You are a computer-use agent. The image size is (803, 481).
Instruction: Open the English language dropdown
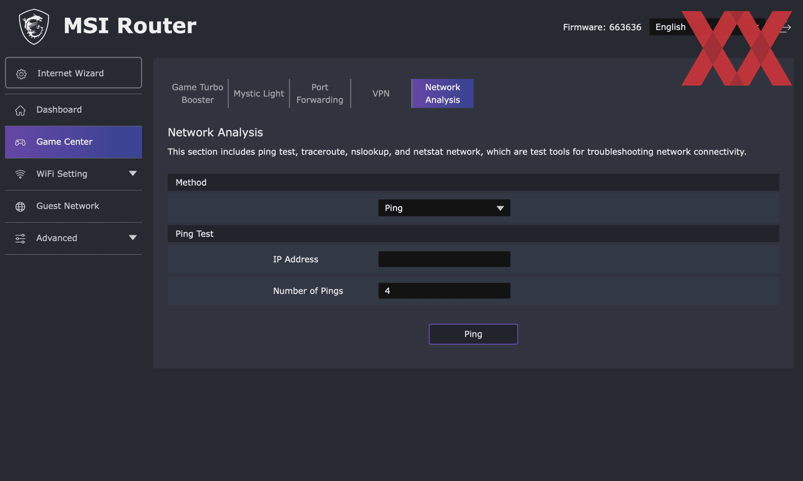(x=707, y=27)
